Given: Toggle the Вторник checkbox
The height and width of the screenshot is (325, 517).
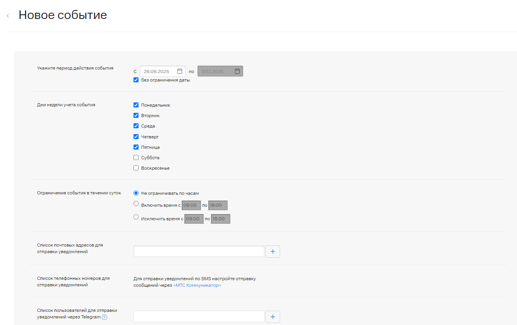Looking at the screenshot, I should 136,115.
